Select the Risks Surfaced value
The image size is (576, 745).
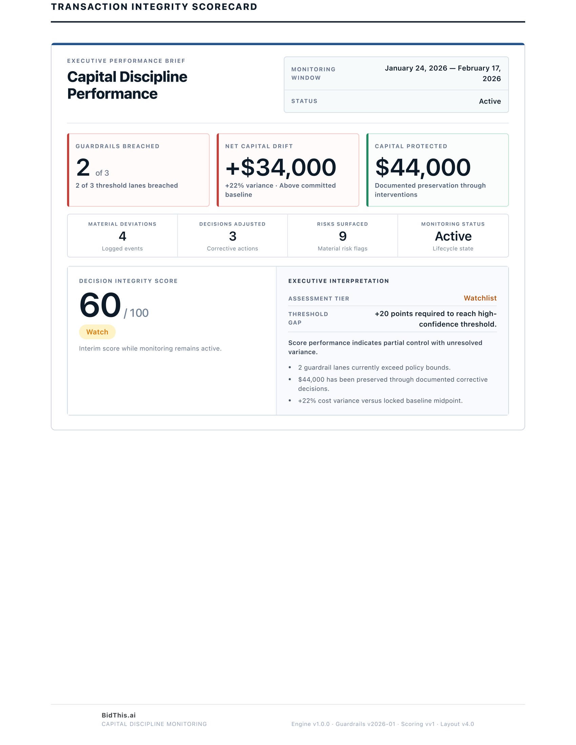pos(342,235)
